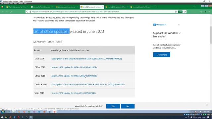Go back using the browser back arrow
The height and width of the screenshot is (119, 212).
[x=3, y=12]
